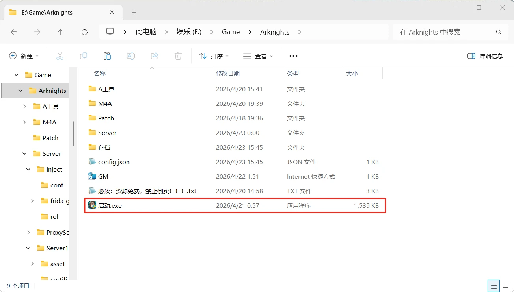The image size is (514, 292).
Task: Open the 查看 view dropdown
Action: click(x=258, y=55)
